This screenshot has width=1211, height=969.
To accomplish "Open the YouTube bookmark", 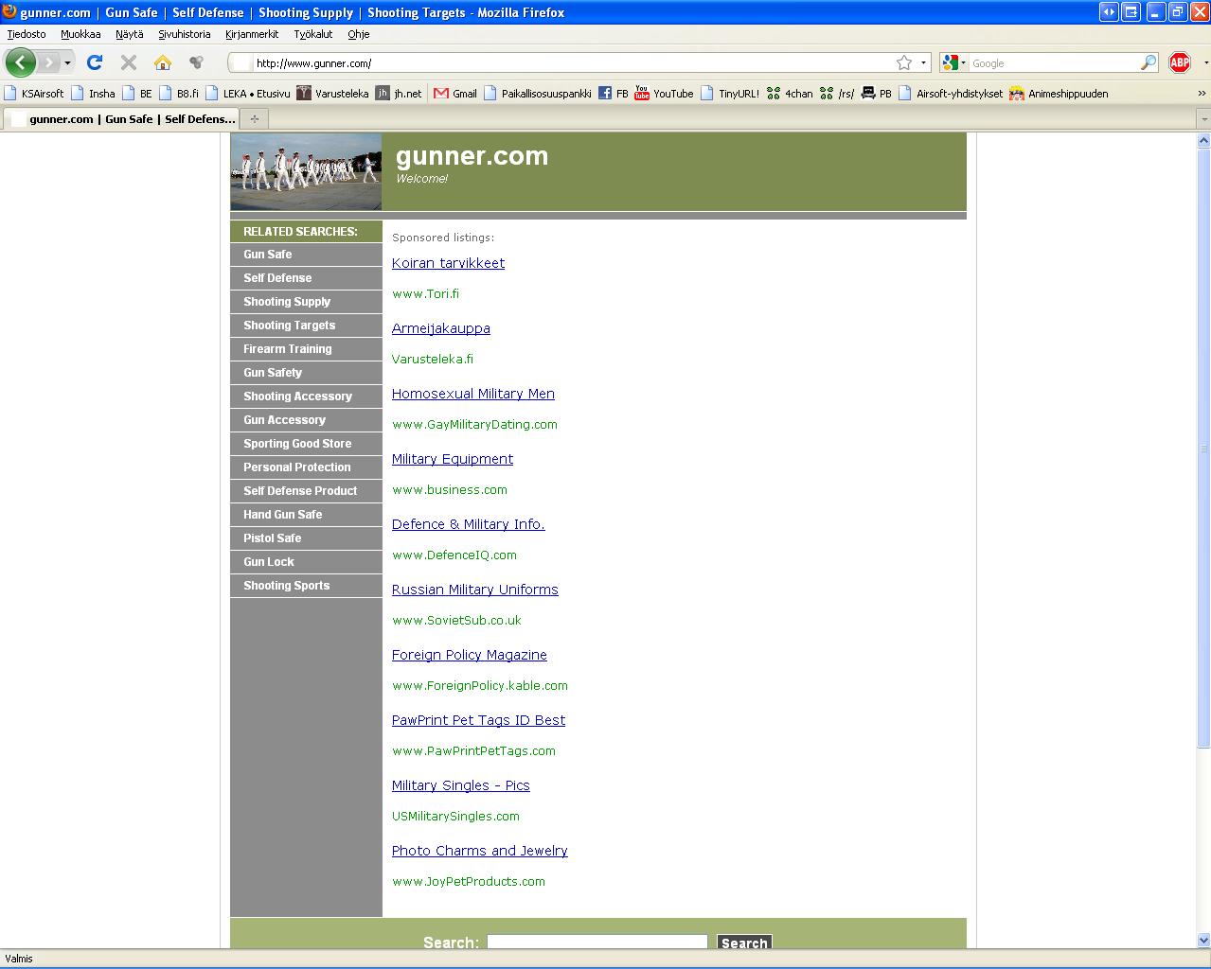I will 664,94.
